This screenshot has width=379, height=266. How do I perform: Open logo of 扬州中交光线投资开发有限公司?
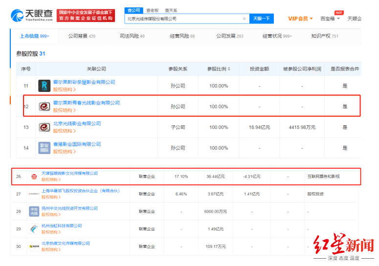34,211
